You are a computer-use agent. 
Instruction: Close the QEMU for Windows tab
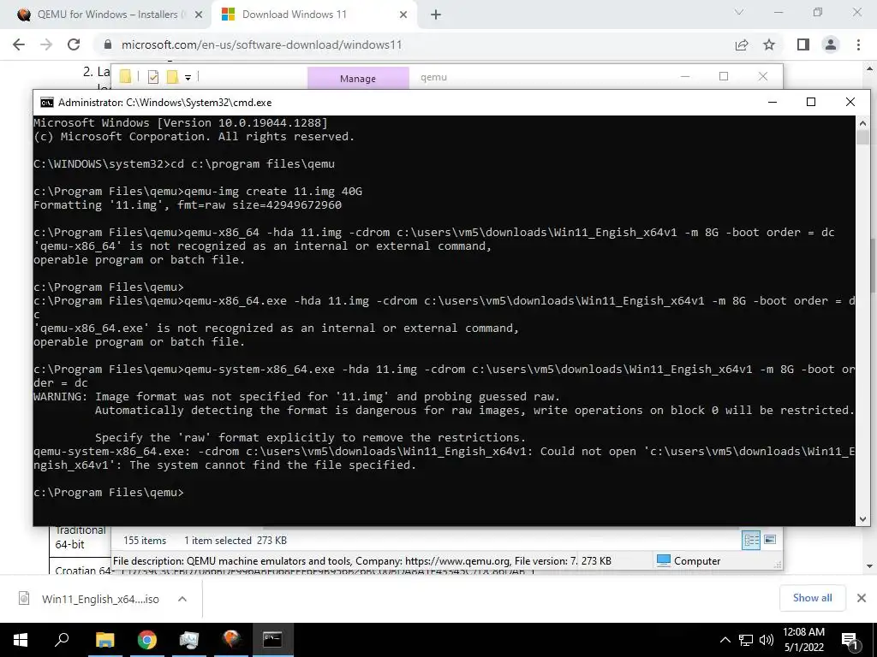(x=199, y=15)
